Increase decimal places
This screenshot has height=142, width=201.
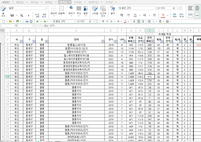pos(37,16)
